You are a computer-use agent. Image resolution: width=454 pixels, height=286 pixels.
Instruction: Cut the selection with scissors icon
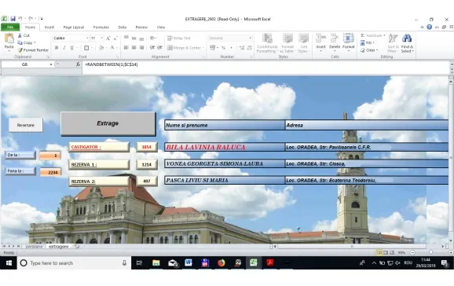point(24,35)
